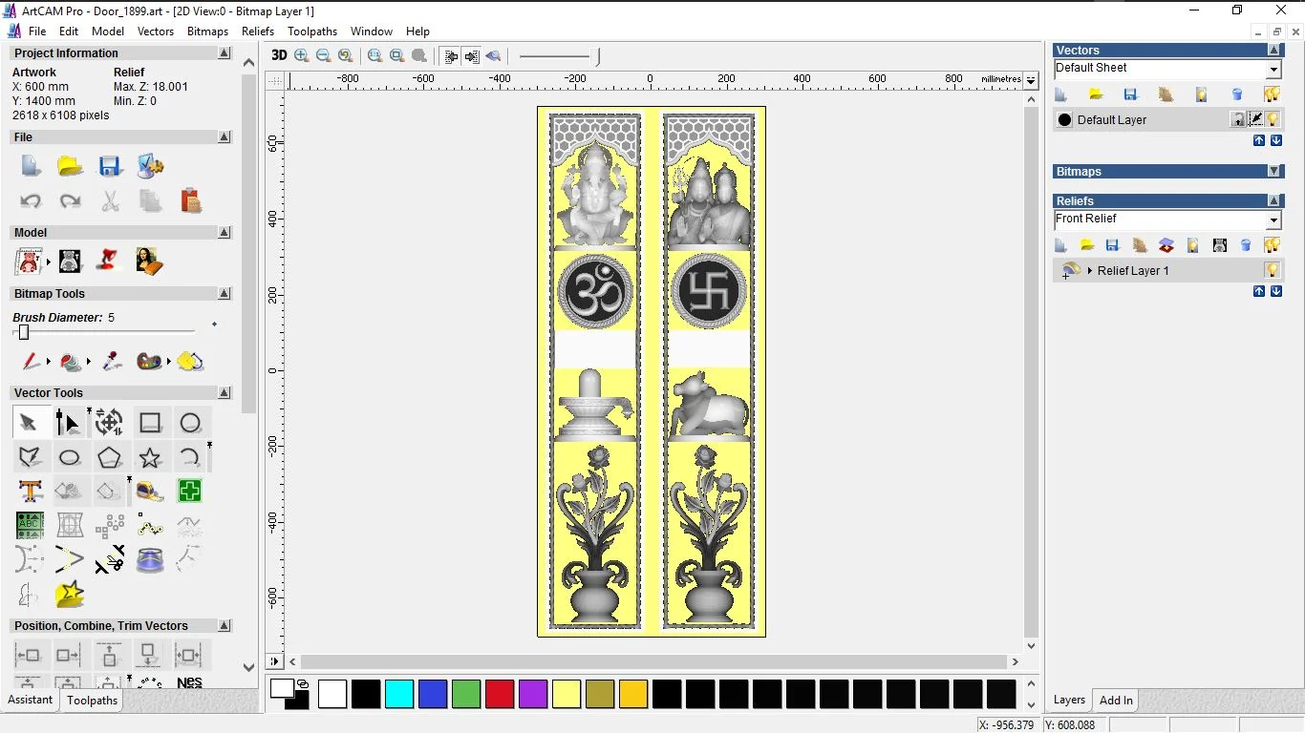Switch to the Add In tab
The width and height of the screenshot is (1305, 733).
tap(1115, 701)
